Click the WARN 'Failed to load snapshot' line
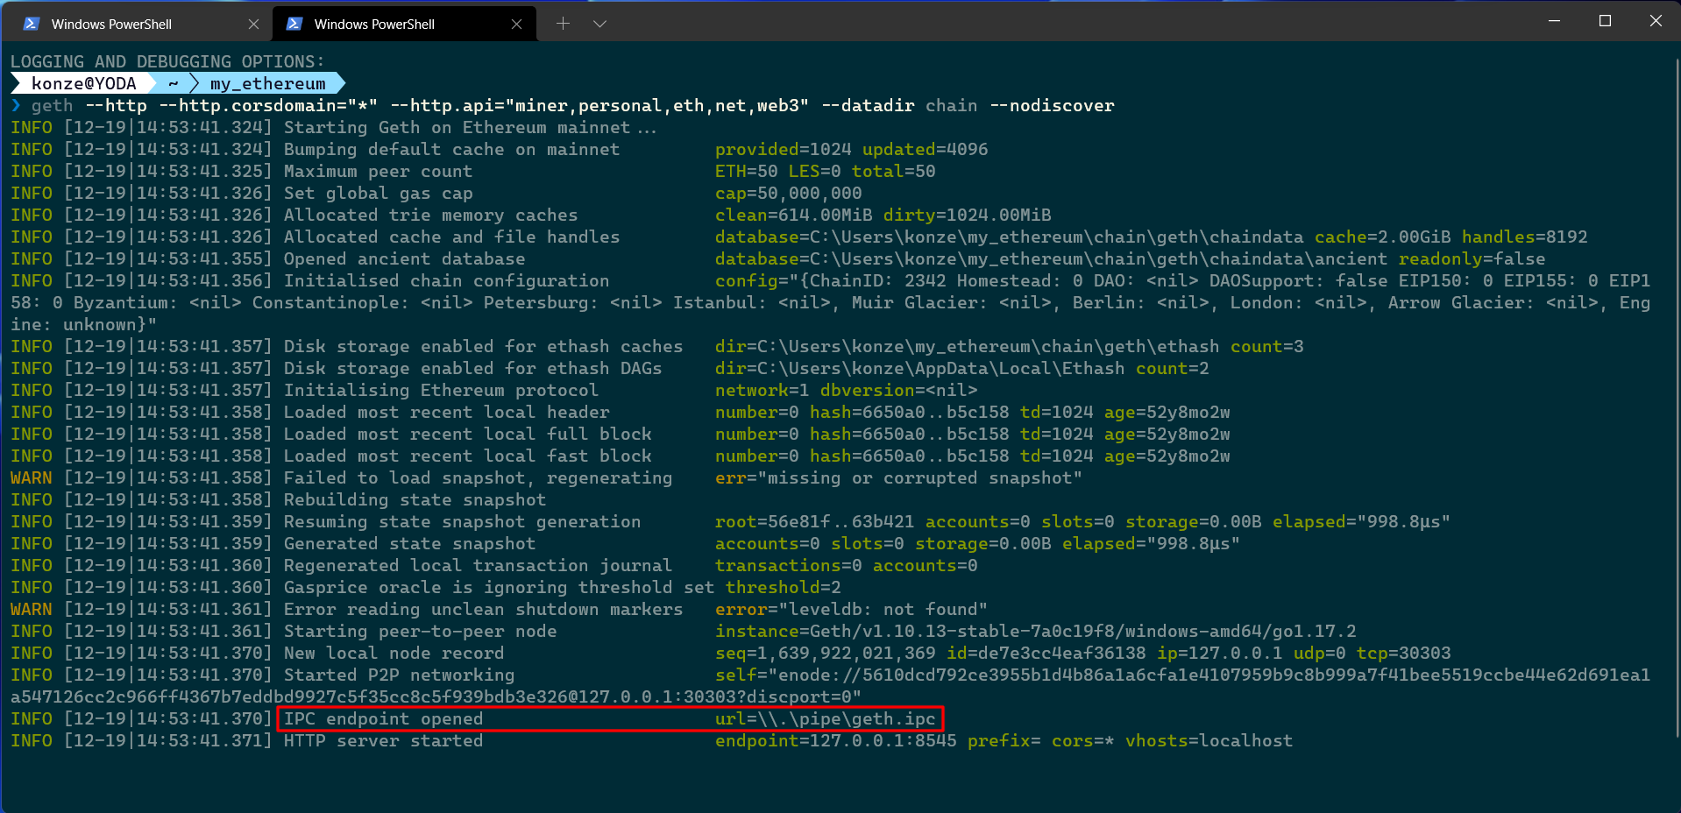Image resolution: width=1681 pixels, height=813 pixels. point(478,477)
